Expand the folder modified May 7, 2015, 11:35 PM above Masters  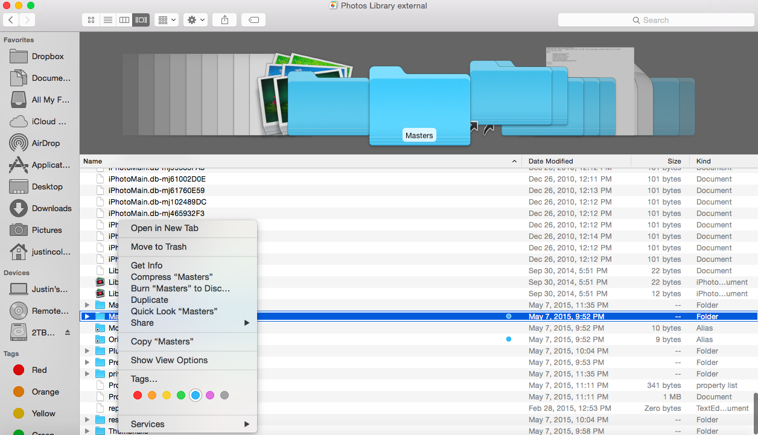[88, 305]
